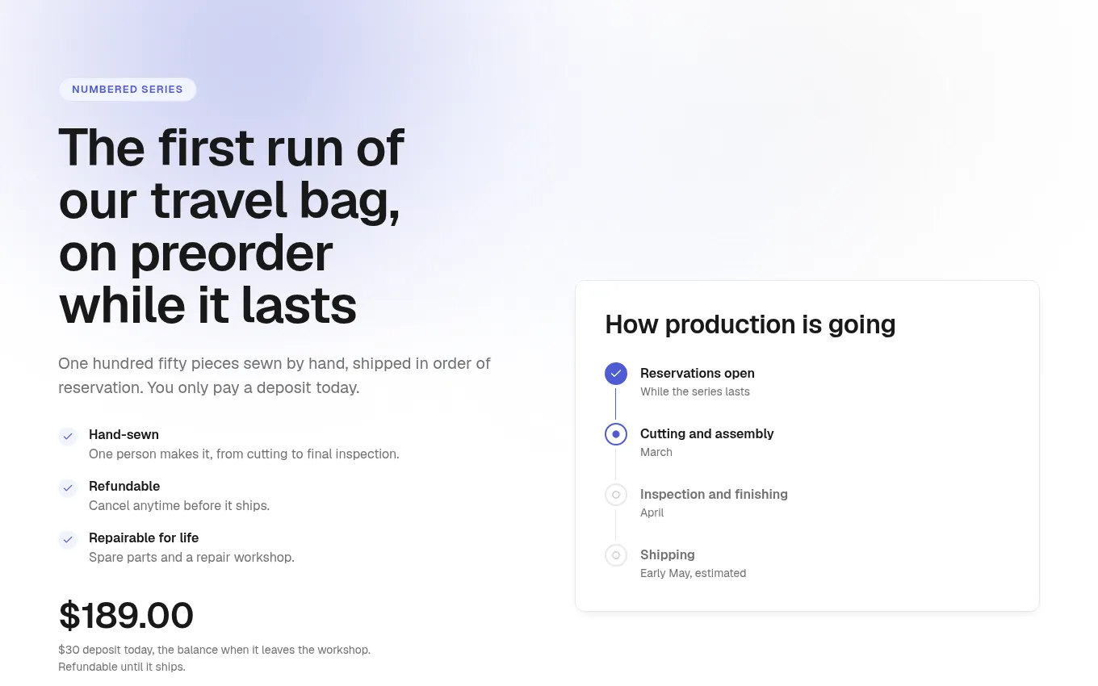
Task: Click the "$30 deposit today" note
Action: pyautogui.click(x=214, y=650)
